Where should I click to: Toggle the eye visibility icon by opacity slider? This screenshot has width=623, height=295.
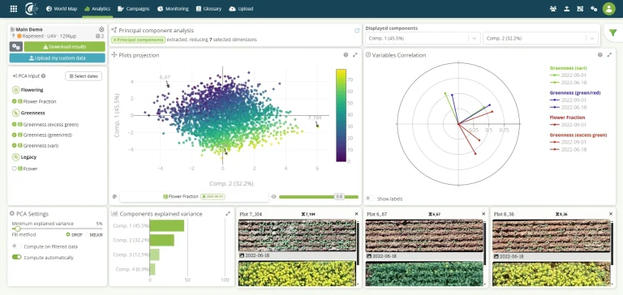[273, 197]
